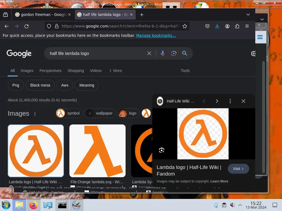This screenshot has width=282, height=211.
Task: Open the Lambda Symbol black background thumbnail
Action: 142,151
